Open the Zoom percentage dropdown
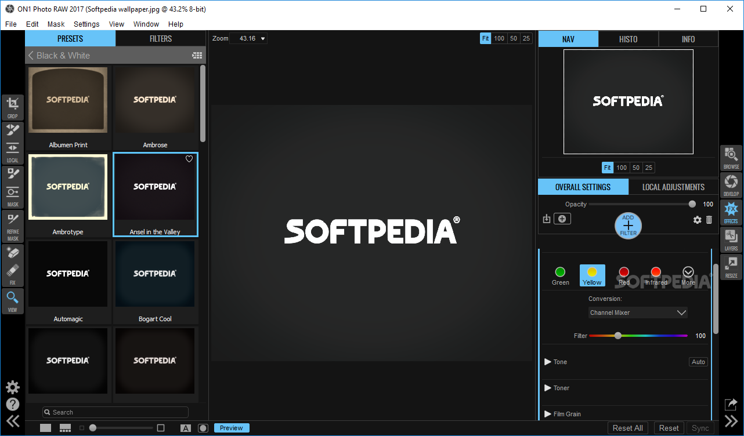The width and height of the screenshot is (744, 436). click(x=248, y=38)
